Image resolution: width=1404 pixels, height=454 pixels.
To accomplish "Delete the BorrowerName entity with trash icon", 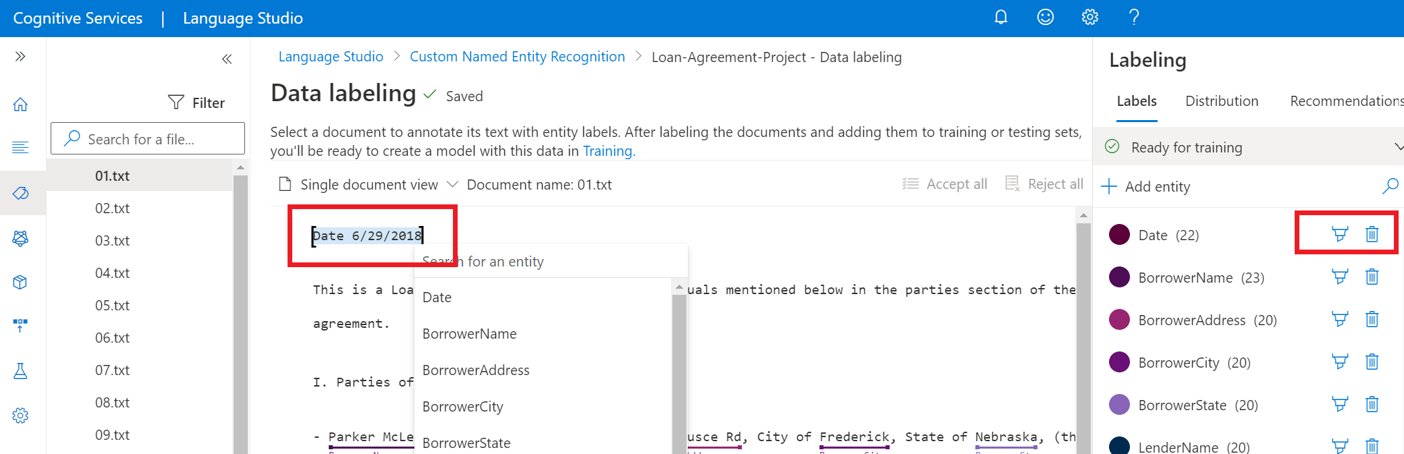I will (x=1372, y=277).
